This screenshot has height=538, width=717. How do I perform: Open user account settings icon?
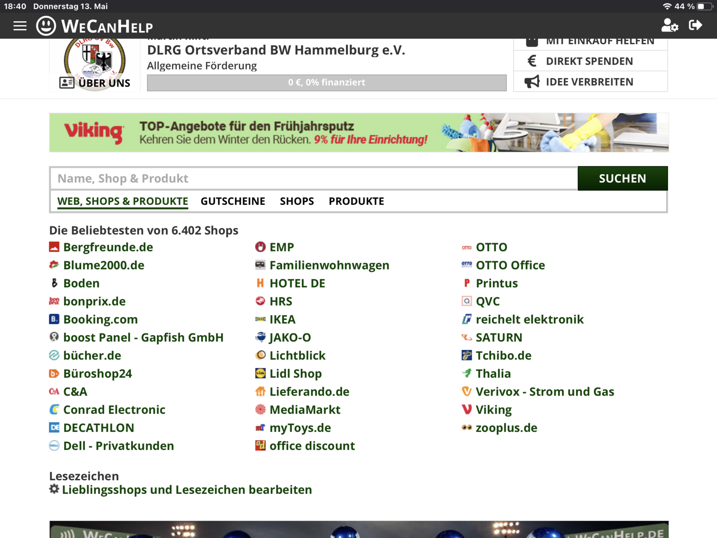tap(670, 26)
